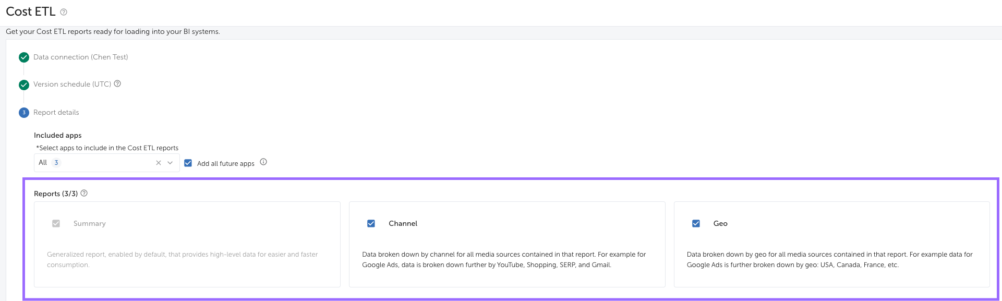Click the disabled Summary report checkbox
Screen dimensions: 1002x301
(x=56, y=223)
